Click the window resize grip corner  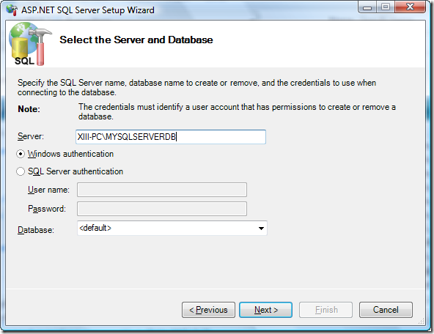(x=422, y=322)
